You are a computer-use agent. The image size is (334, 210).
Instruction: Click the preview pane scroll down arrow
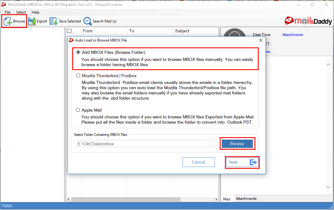(328, 187)
